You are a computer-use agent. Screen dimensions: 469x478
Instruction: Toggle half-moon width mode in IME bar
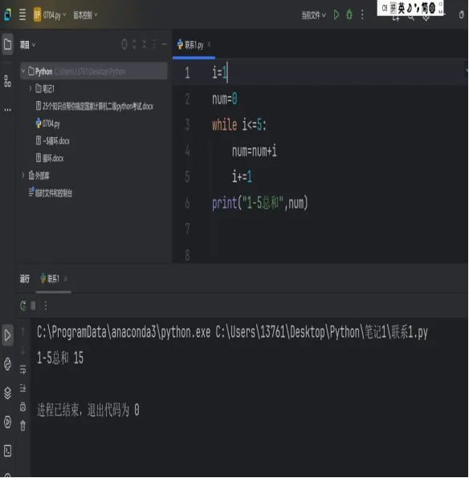410,8
